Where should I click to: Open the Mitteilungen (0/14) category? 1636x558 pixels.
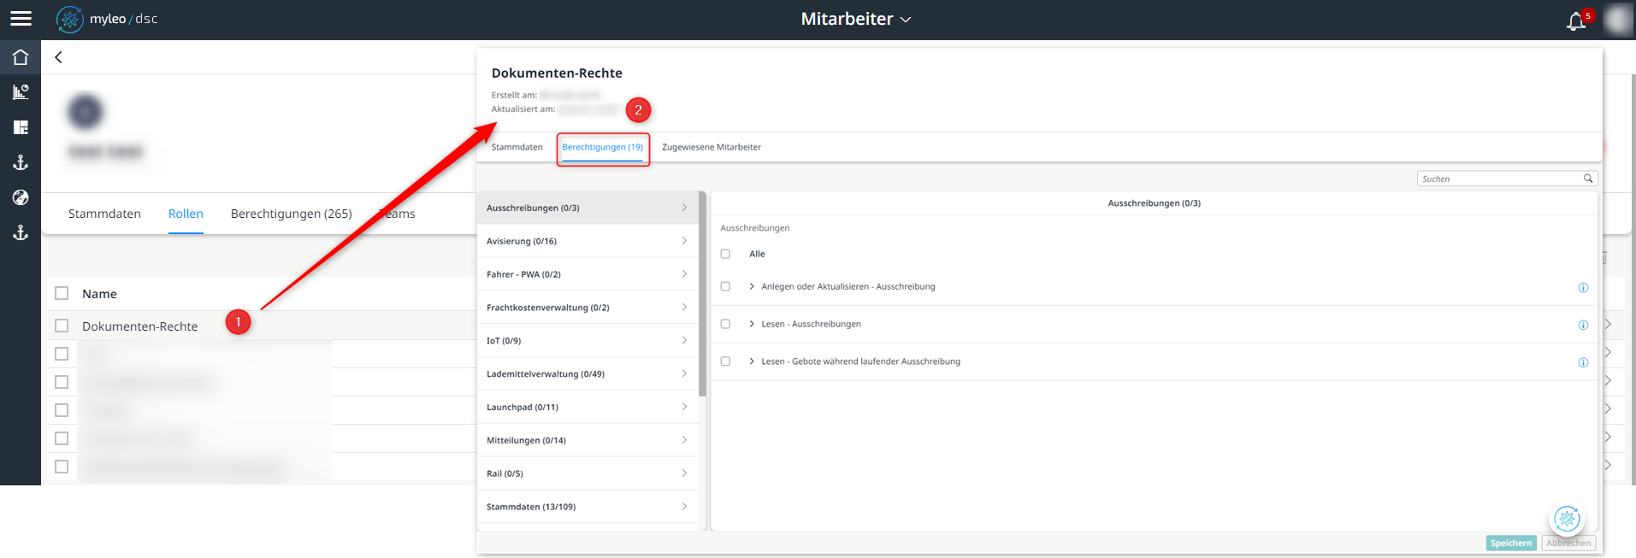tap(588, 440)
